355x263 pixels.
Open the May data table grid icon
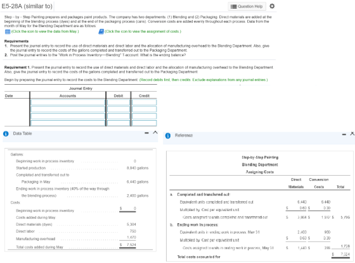click(x=8, y=32)
